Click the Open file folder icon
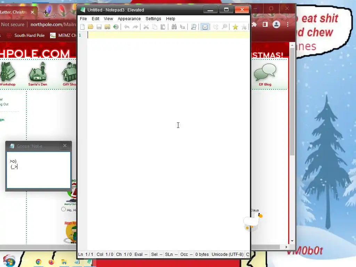 coord(91,27)
